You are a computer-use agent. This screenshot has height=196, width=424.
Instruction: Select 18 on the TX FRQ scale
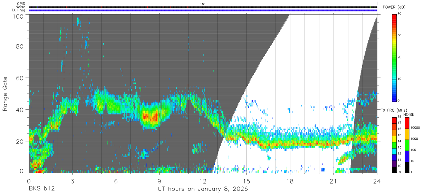(x=400, y=117)
